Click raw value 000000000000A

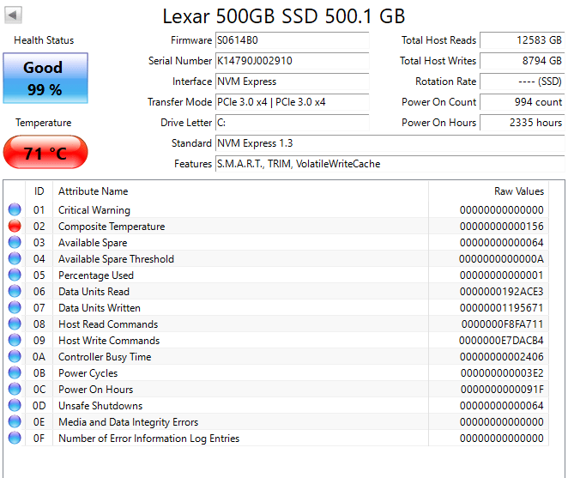501,259
